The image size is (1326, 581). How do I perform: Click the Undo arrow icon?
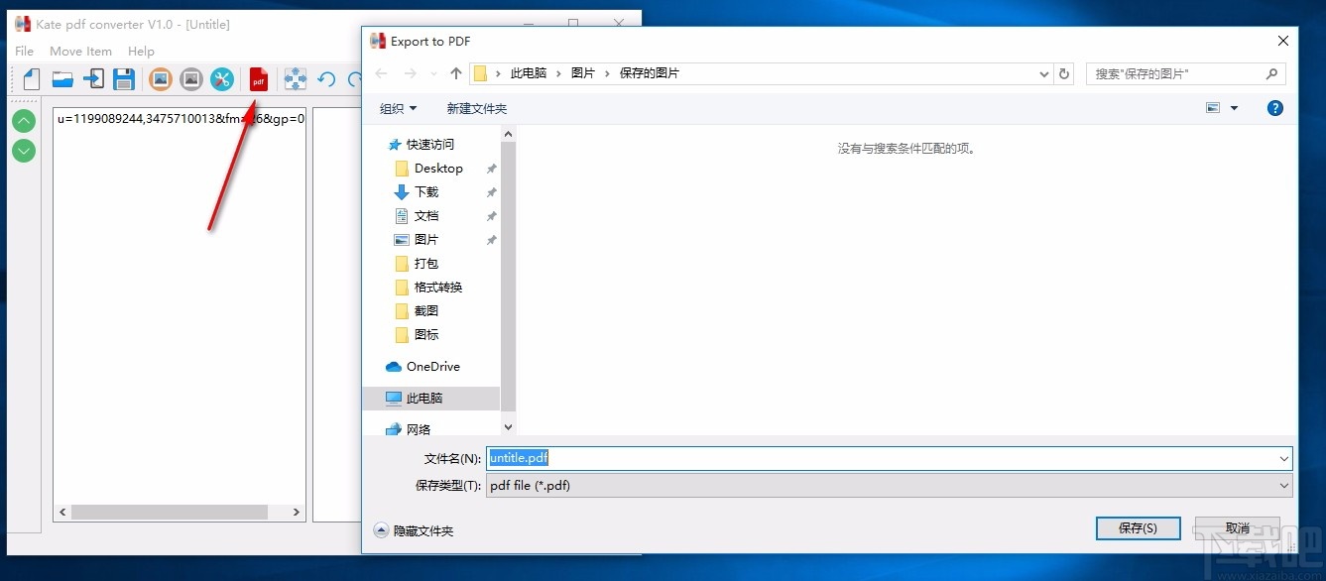point(326,79)
